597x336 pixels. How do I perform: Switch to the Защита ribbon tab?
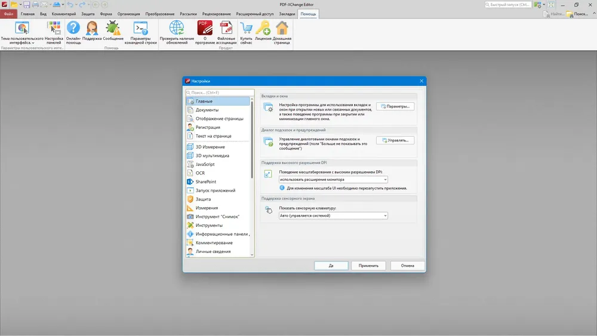point(88,13)
